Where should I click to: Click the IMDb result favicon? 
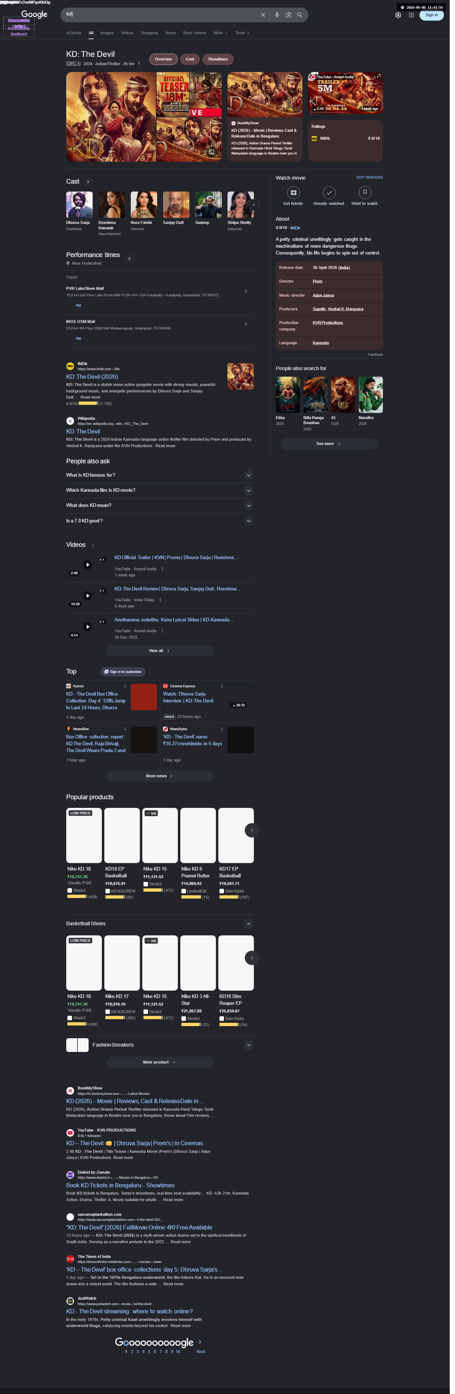(x=70, y=367)
